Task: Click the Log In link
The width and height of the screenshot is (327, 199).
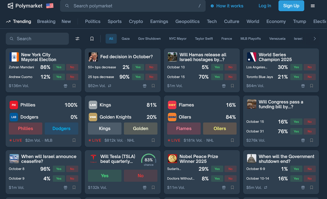Action: pyautogui.click(x=265, y=6)
